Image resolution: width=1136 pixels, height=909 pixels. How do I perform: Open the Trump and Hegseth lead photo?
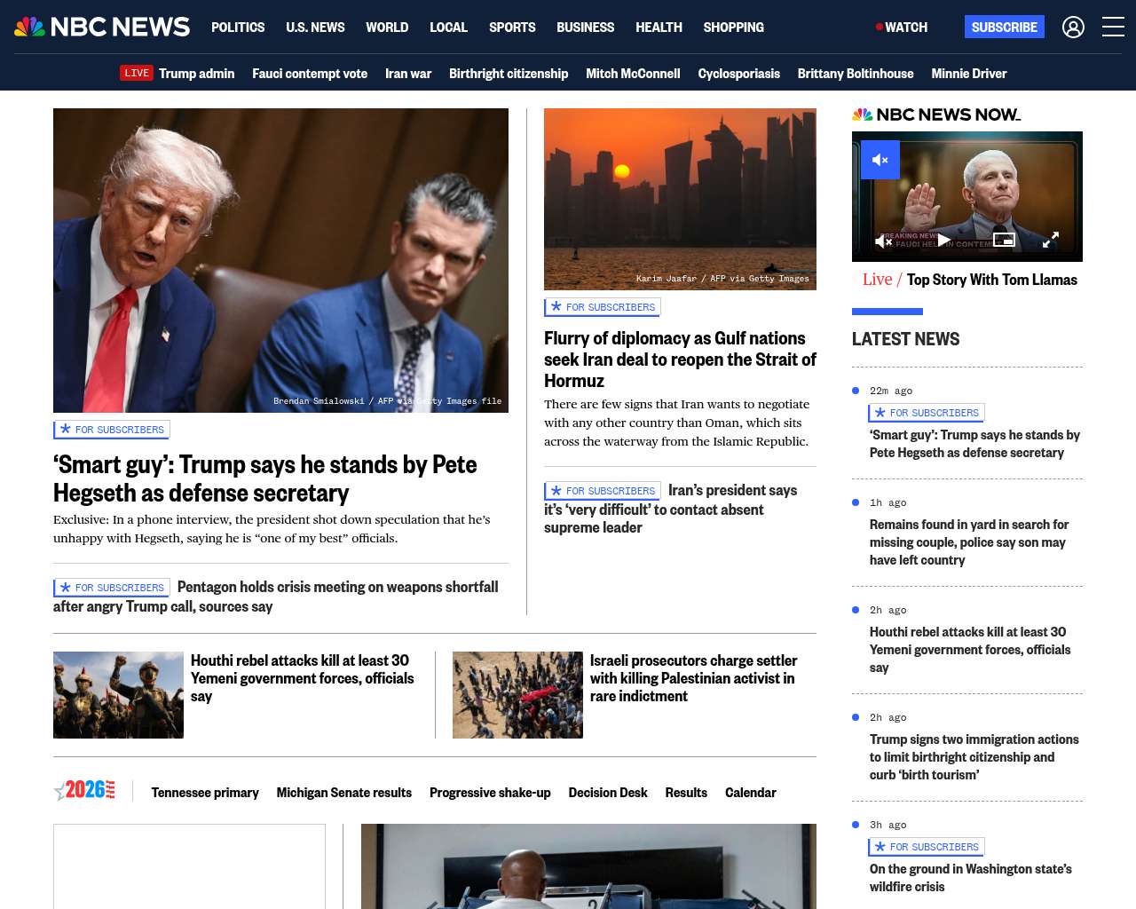pos(280,260)
